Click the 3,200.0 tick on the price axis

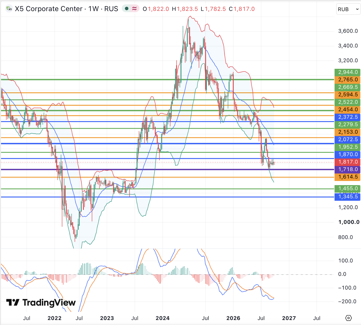point(348,61)
